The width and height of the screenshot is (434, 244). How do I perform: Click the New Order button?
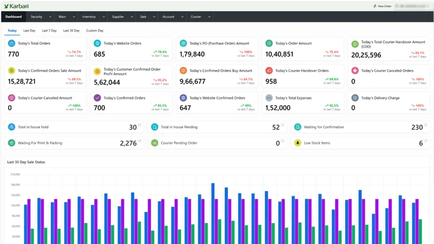[x=382, y=6]
